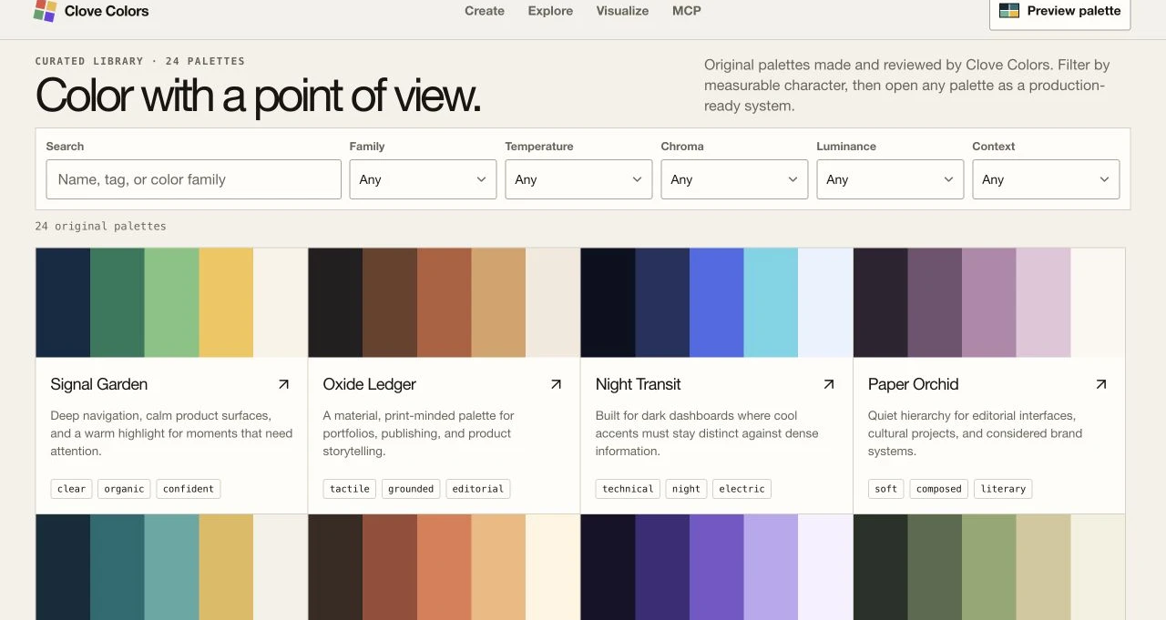Image resolution: width=1166 pixels, height=620 pixels.
Task: Open the Night Transit title link
Action: (639, 384)
